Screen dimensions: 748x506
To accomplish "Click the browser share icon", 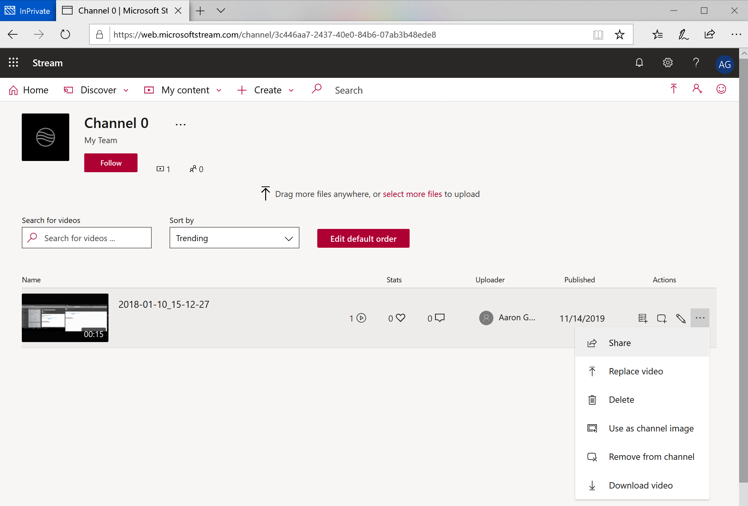I will (x=709, y=34).
